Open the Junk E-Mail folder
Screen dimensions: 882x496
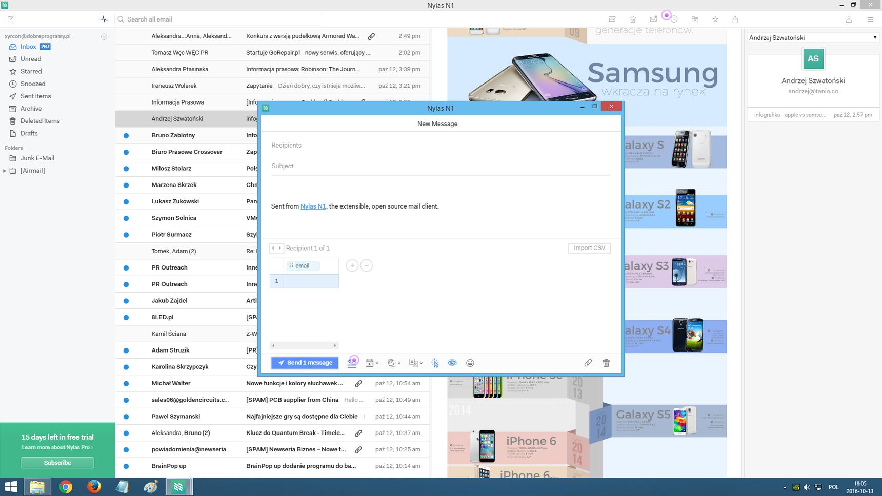tap(37, 158)
